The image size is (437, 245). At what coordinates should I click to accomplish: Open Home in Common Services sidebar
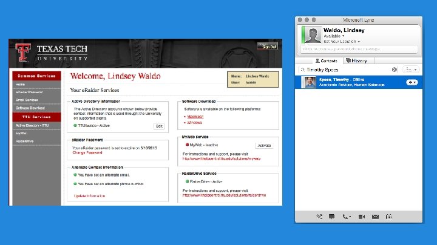click(x=21, y=84)
